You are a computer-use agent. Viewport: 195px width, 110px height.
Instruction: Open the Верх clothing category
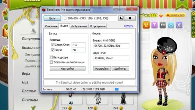[x=26, y=74]
